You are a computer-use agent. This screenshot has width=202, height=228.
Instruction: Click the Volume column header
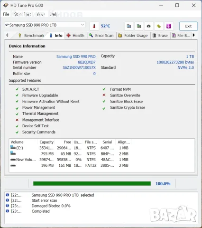click(x=23, y=142)
